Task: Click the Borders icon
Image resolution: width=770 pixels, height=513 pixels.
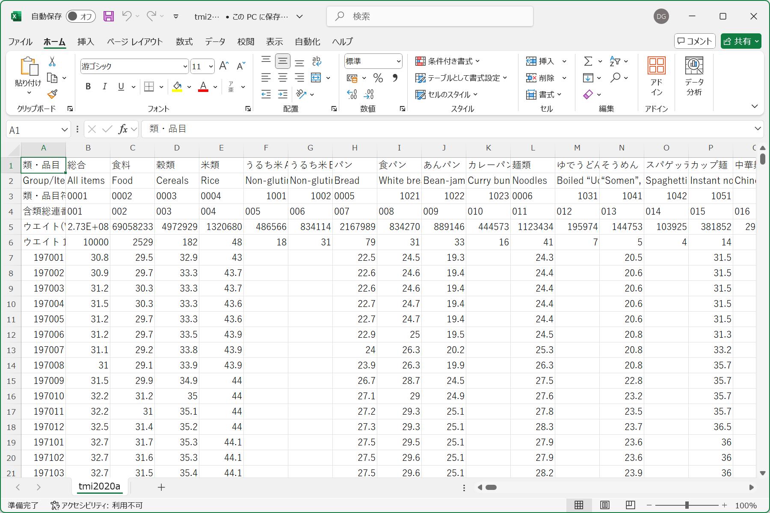Action: coord(149,86)
